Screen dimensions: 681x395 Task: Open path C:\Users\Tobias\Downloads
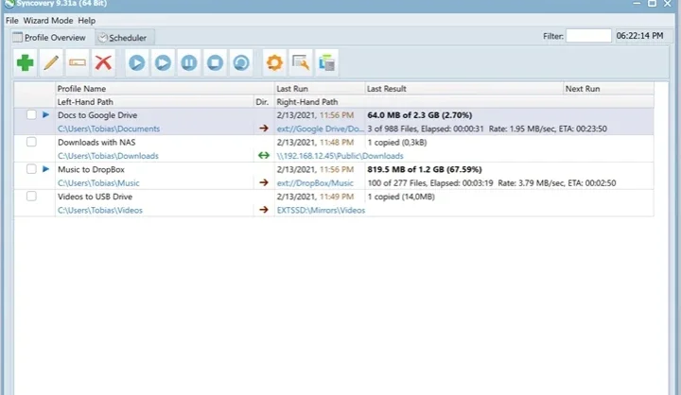(x=108, y=155)
